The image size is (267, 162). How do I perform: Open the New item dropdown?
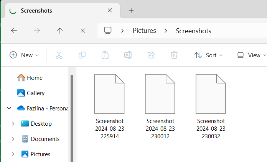(x=24, y=55)
